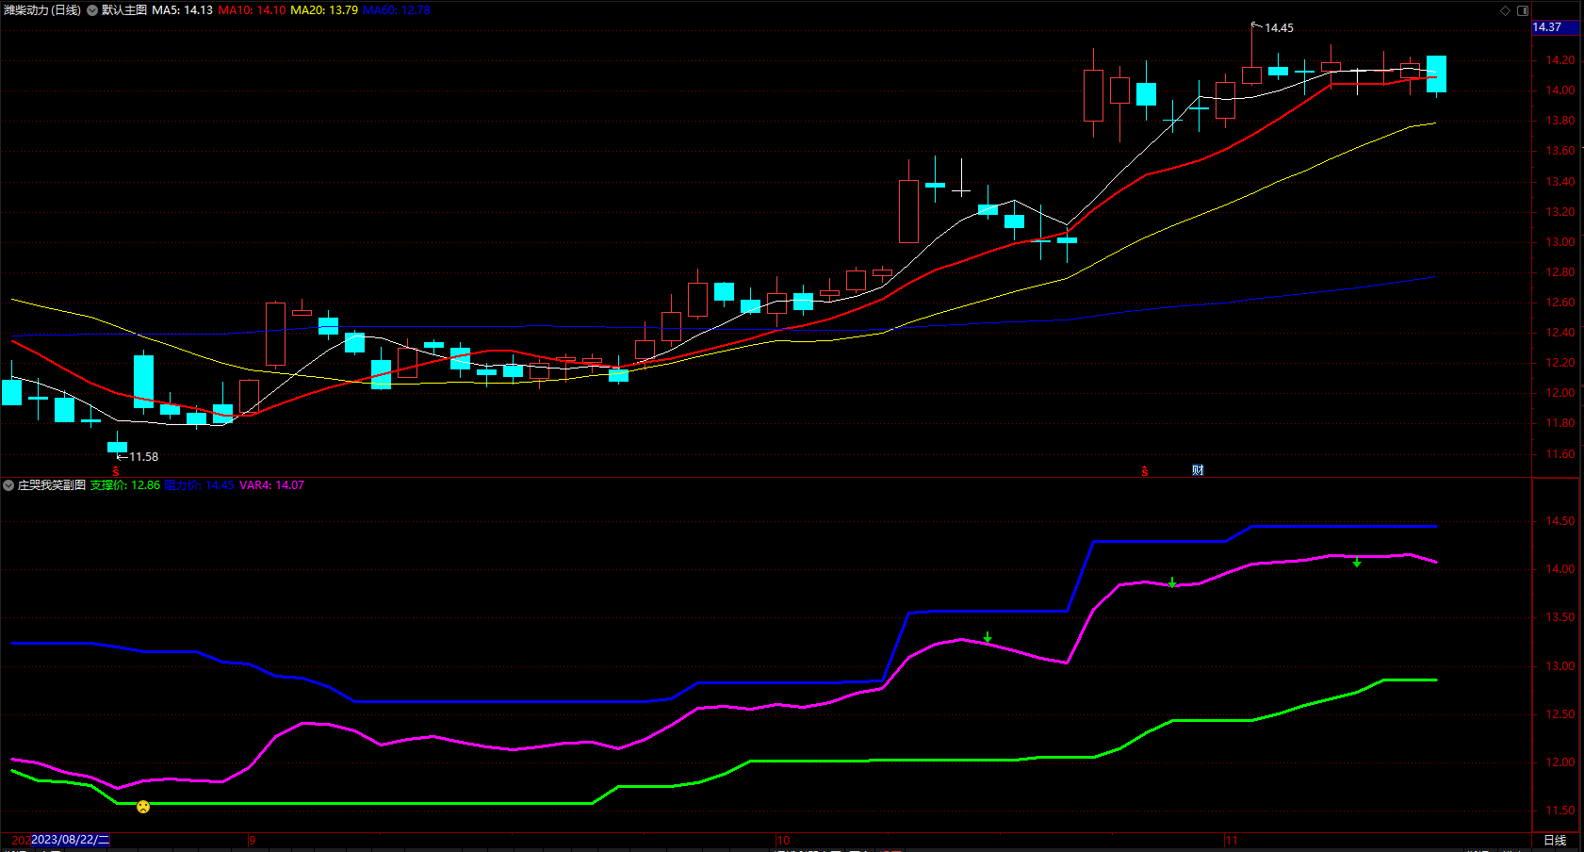Select the MA20: 13.79 label
This screenshot has height=852, width=1584.
[x=324, y=10]
